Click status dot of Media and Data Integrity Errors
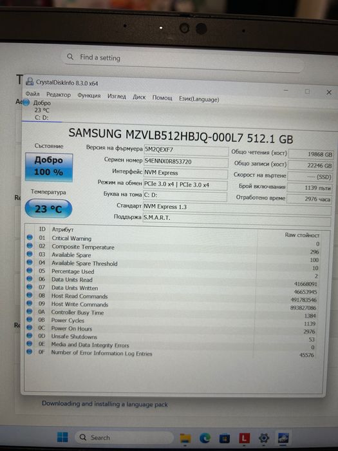Image resolution: width=338 pixels, height=451 pixels. 30,343
